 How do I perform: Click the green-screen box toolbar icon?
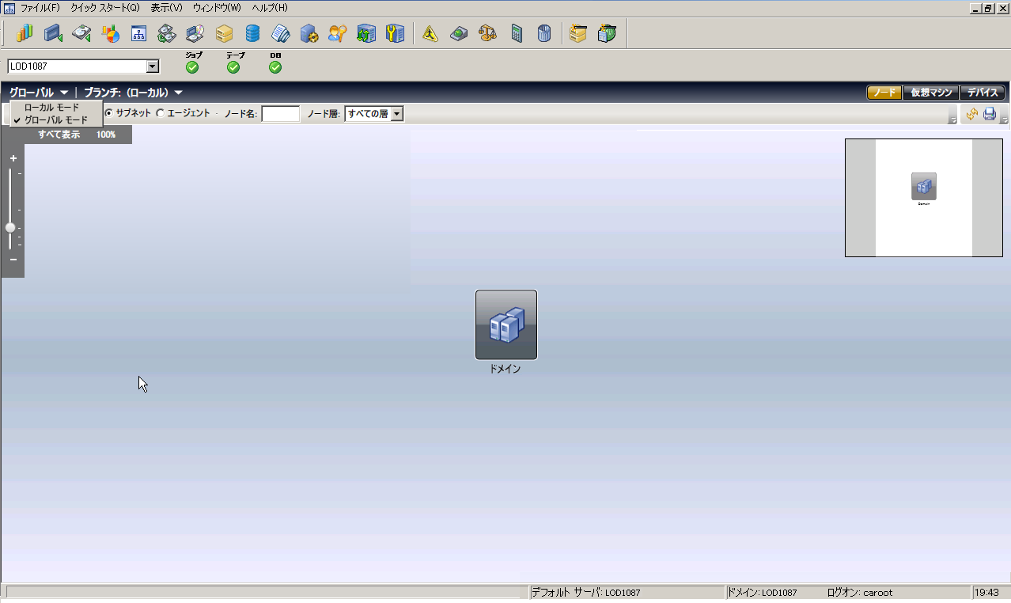607,34
